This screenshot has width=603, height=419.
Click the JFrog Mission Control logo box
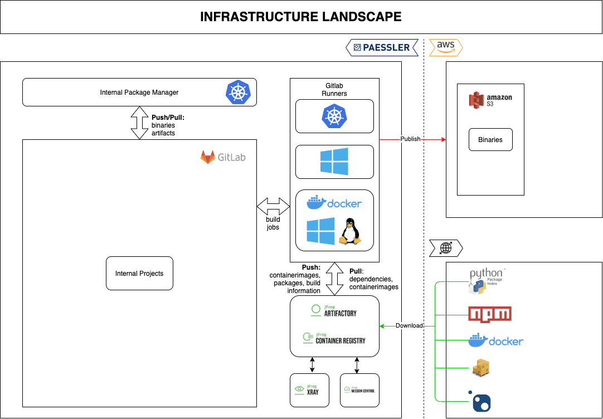tap(359, 390)
